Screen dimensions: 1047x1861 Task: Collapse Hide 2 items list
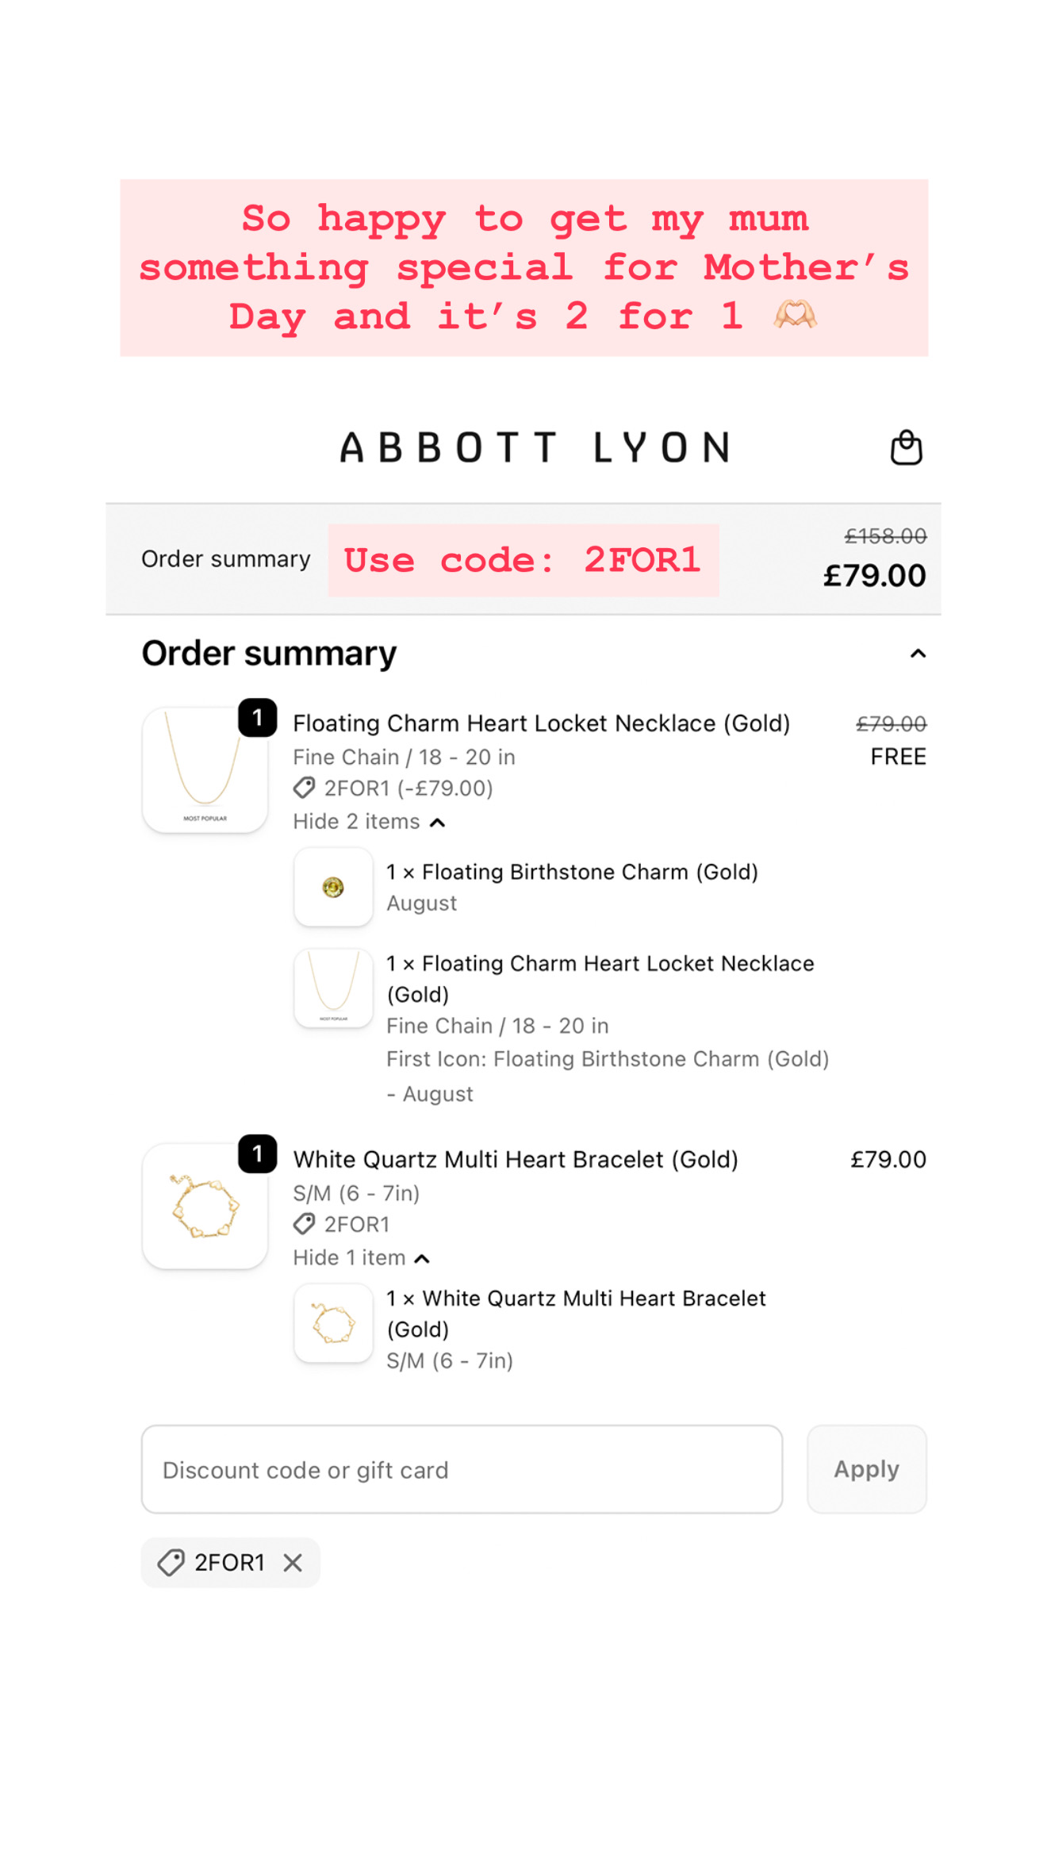(369, 822)
